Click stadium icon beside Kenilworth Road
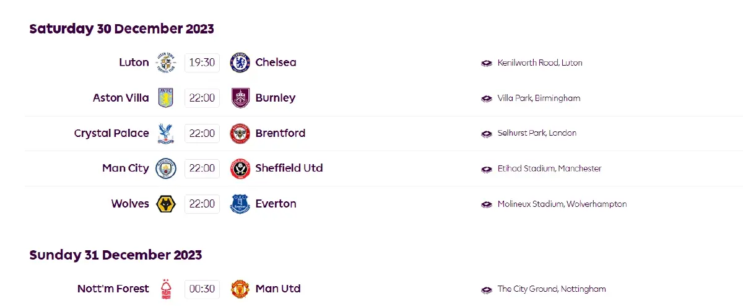Viewport: 743px width, 306px height. click(x=487, y=63)
